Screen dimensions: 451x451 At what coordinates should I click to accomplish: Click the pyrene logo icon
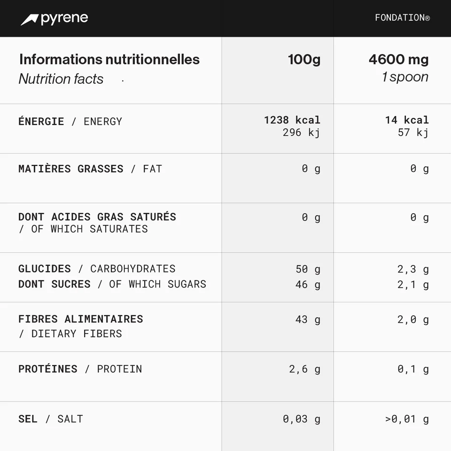29,20
